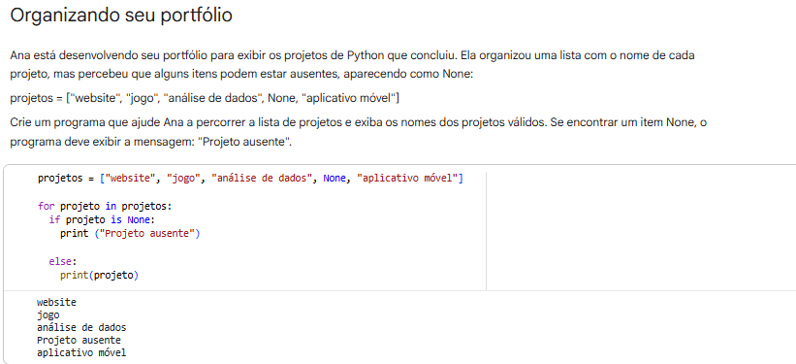Image resolution: width=796 pixels, height=364 pixels.
Task: Click output line "aplicativo móvel"
Action: 81,352
